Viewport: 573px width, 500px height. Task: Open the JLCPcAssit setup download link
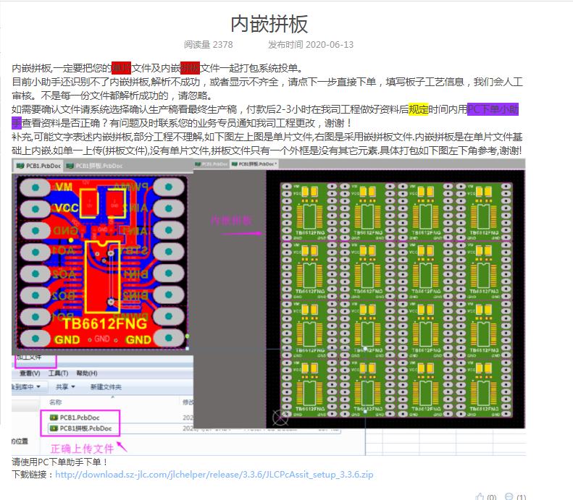coord(214,475)
